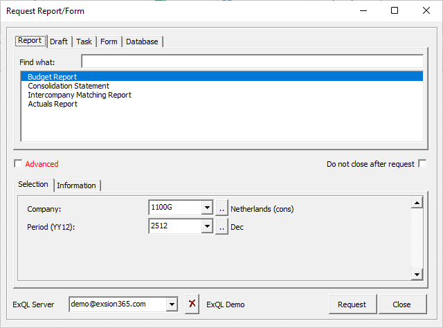
Task: Show the Information tab
Action: 77,185
